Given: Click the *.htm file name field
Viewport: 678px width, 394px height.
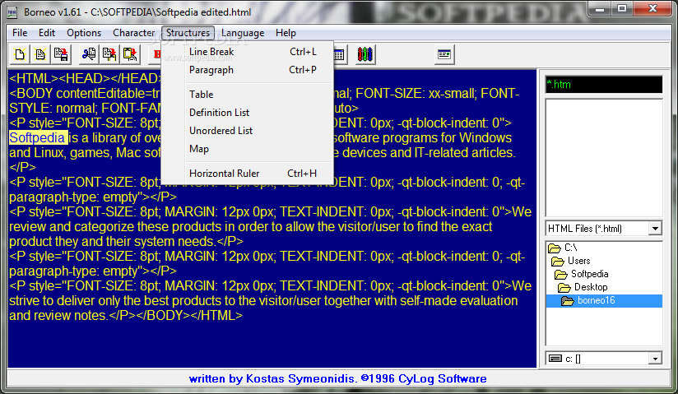Looking at the screenshot, I should click(x=604, y=85).
